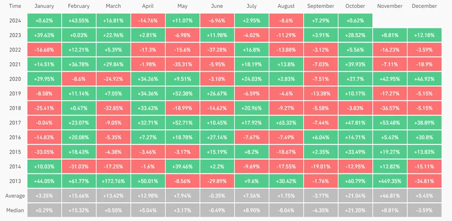The height and width of the screenshot is (221, 452).
Task: Select the July column header
Action: (252, 6)
